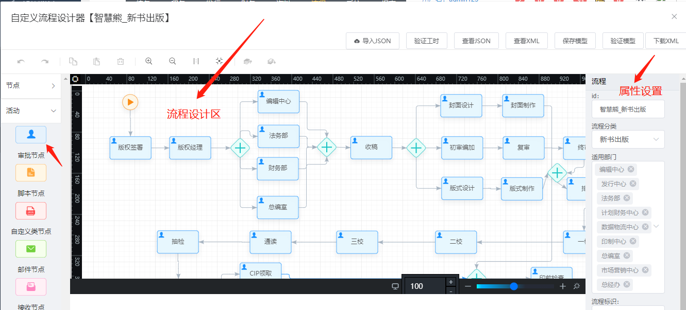
Task: Click the sparkle icon beside the zoom slider
Action: [577, 286]
